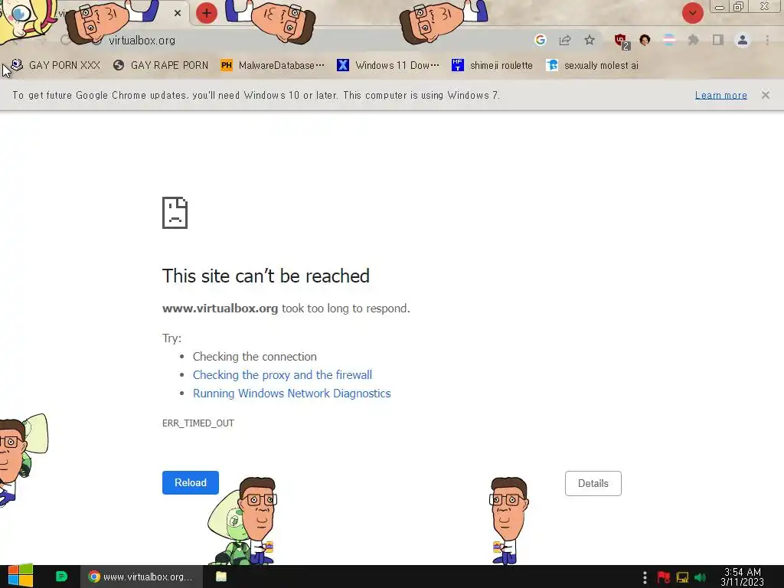
Task: Select the ERR_TIMED_OUT error code text
Action: point(198,423)
